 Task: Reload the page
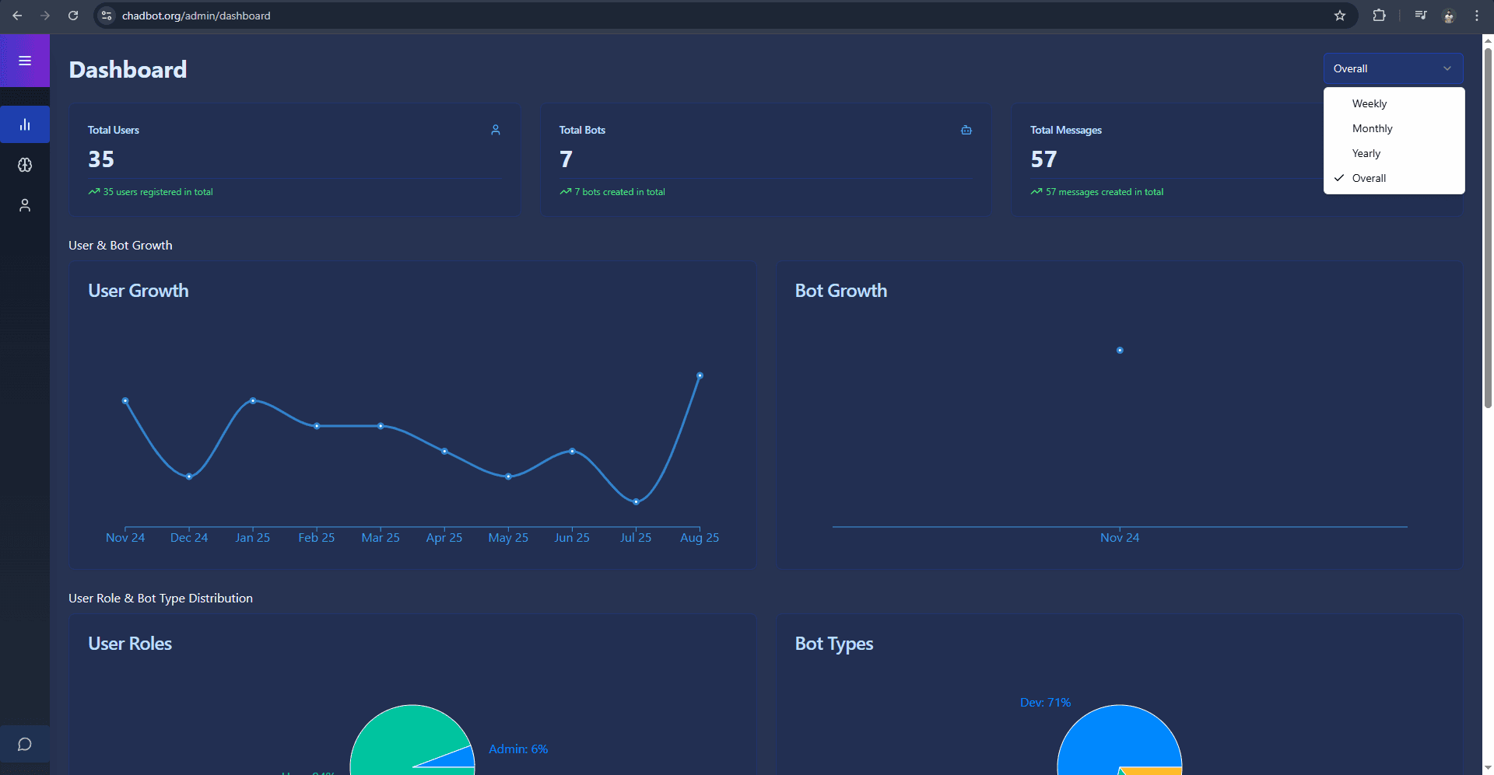click(73, 16)
